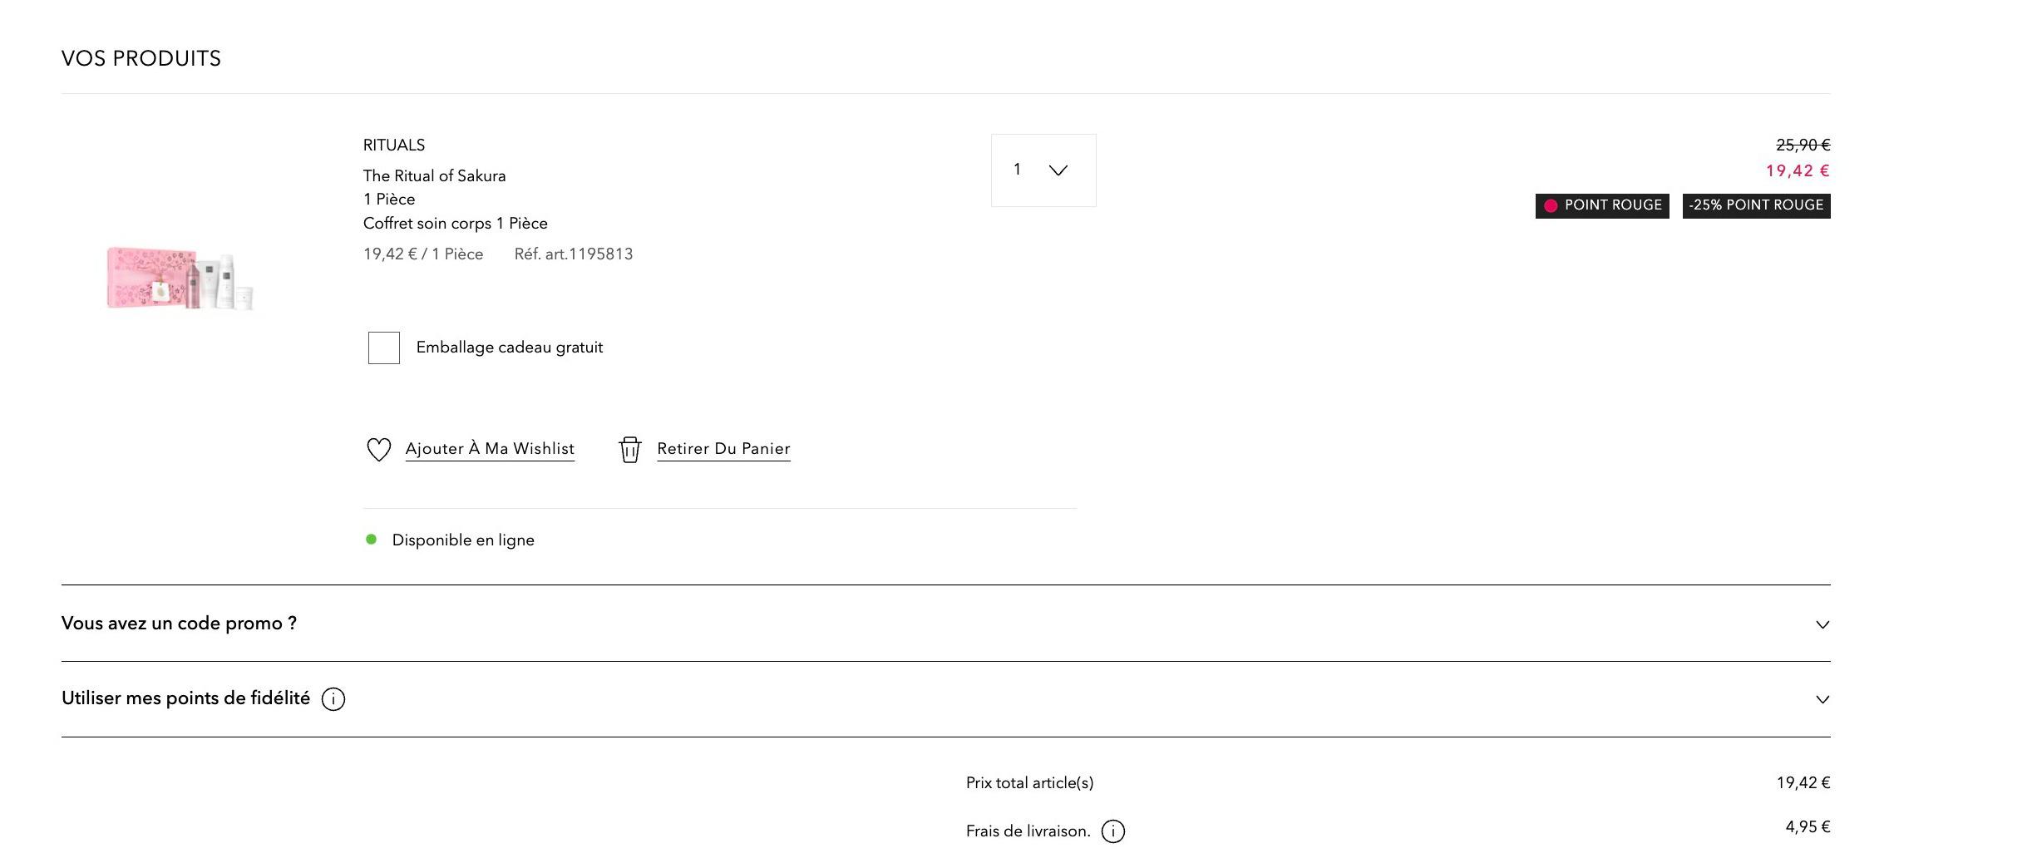This screenshot has width=2032, height=858.
Task: Click the trash bin icon
Action: [x=630, y=450]
